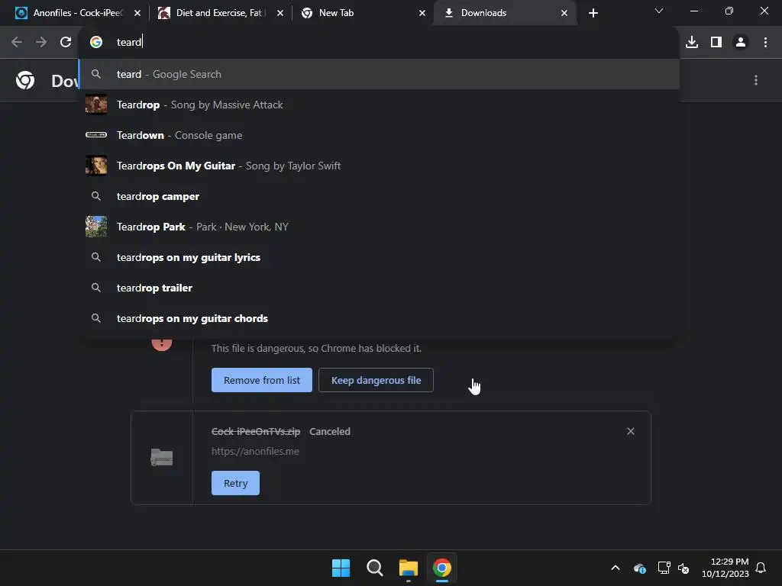Click the muted volume tray icon

(683, 568)
